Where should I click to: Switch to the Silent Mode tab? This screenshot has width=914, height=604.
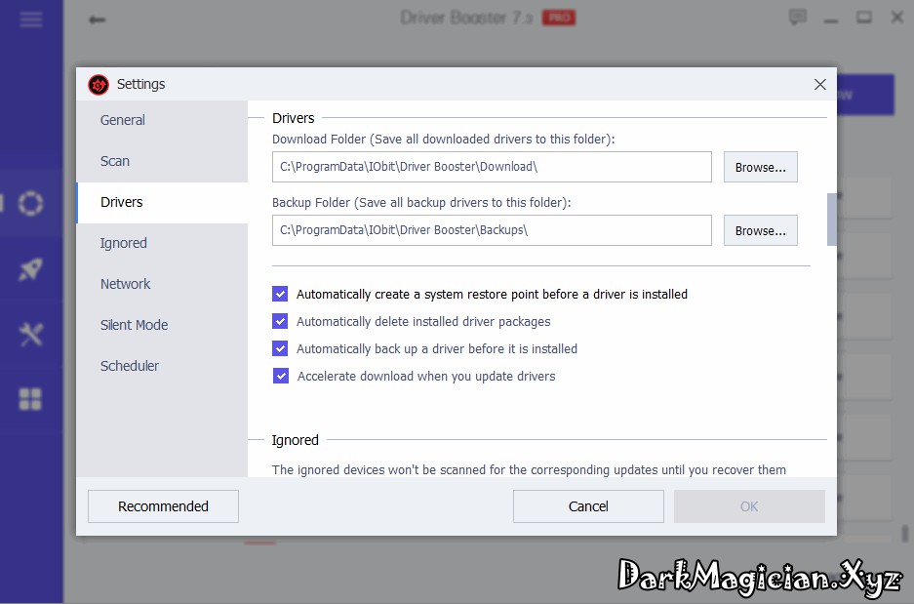click(x=162, y=325)
